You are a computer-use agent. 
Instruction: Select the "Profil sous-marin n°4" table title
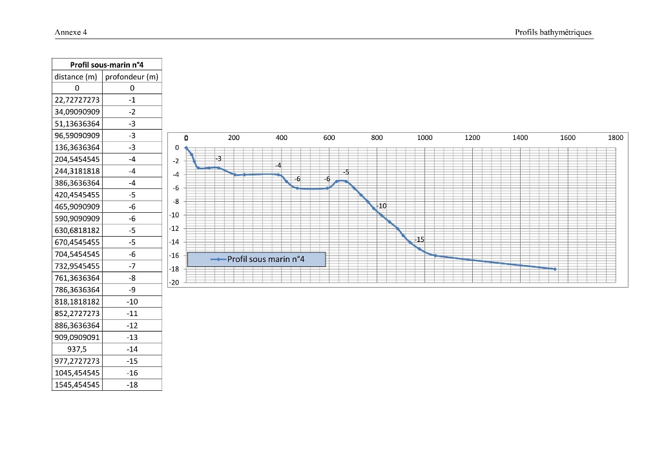[107, 64]
